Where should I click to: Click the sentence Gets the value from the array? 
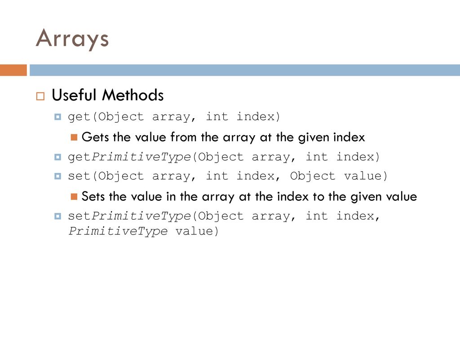pos(223,137)
